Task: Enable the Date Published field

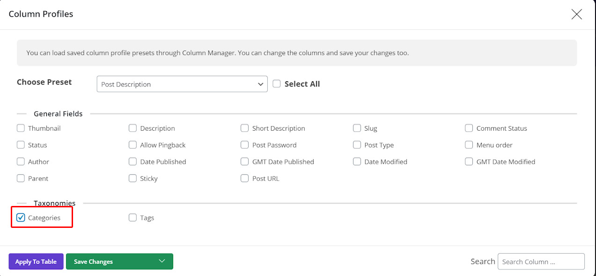Action: coord(132,162)
